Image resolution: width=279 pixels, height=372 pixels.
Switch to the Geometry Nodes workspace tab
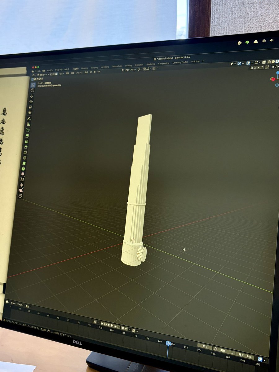pos(180,62)
